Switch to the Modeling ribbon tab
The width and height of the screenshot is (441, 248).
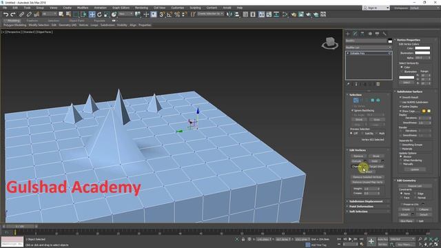pyautogui.click(x=13, y=21)
